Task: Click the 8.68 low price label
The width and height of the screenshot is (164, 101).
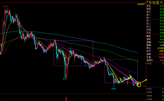Action: coord(113,89)
